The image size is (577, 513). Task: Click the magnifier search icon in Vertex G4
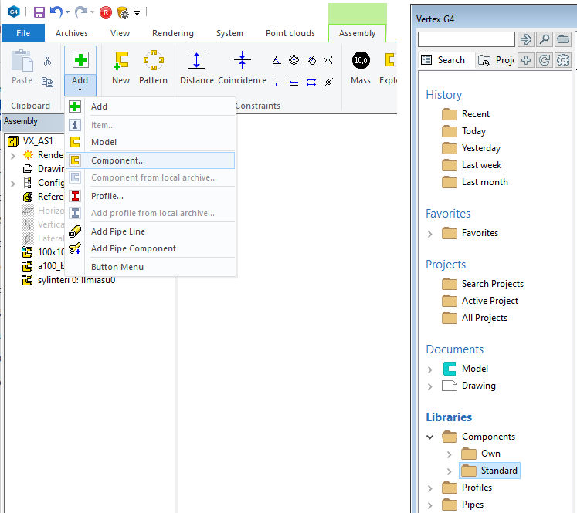coord(545,39)
